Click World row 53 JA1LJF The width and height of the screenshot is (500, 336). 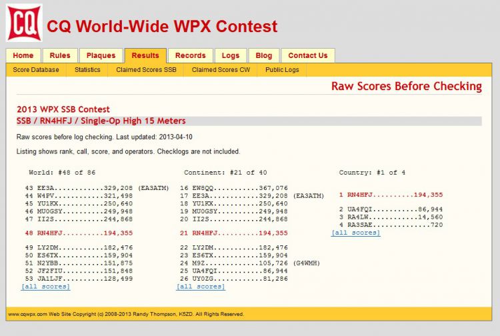pyautogui.click(x=79, y=279)
